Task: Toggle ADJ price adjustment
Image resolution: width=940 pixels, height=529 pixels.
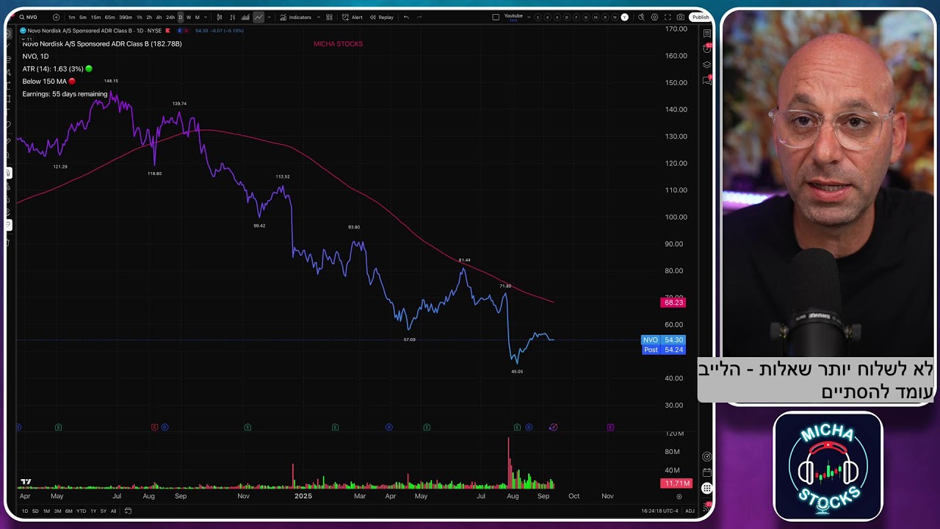Action: (690, 511)
